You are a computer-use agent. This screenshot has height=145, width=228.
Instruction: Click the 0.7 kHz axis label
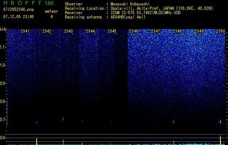tap(3, 120)
